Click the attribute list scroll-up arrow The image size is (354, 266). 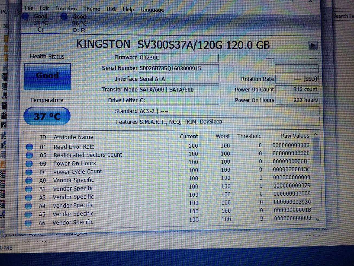316,134
